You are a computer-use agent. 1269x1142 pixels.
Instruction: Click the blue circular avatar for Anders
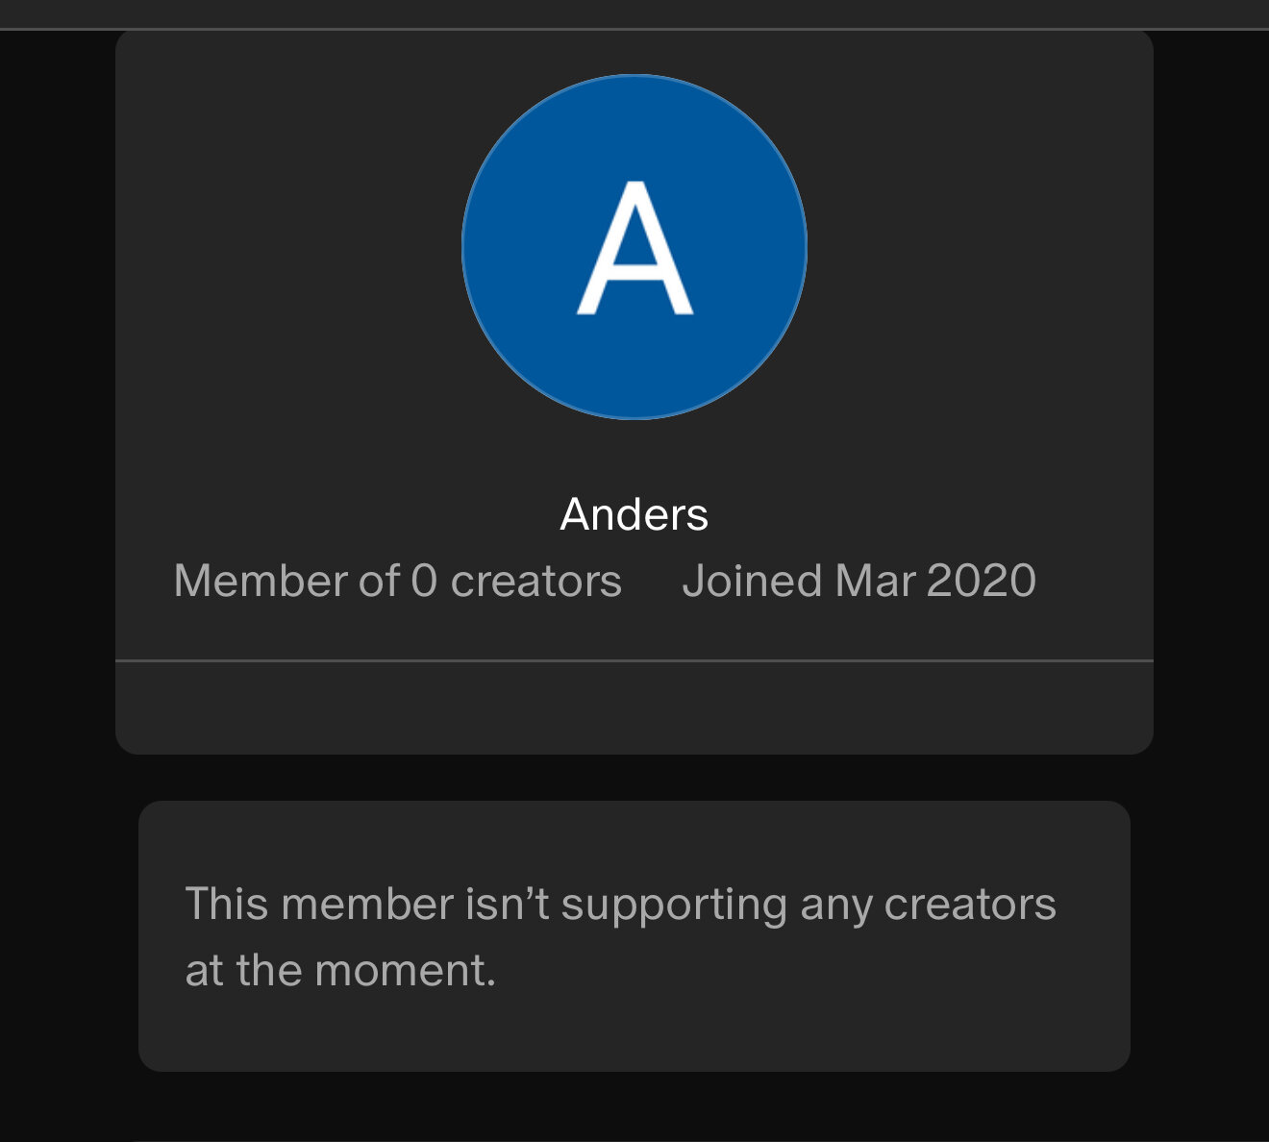tap(634, 247)
